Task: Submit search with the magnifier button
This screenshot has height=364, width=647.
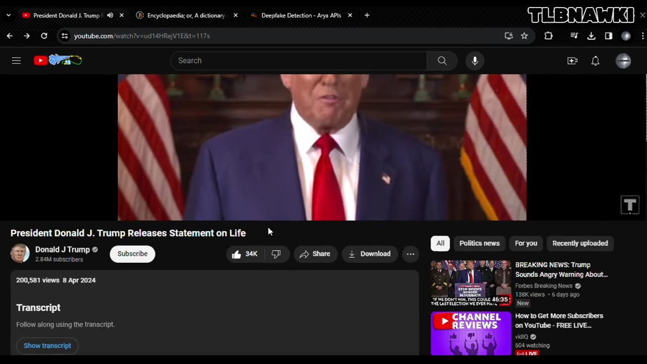Action: [442, 61]
